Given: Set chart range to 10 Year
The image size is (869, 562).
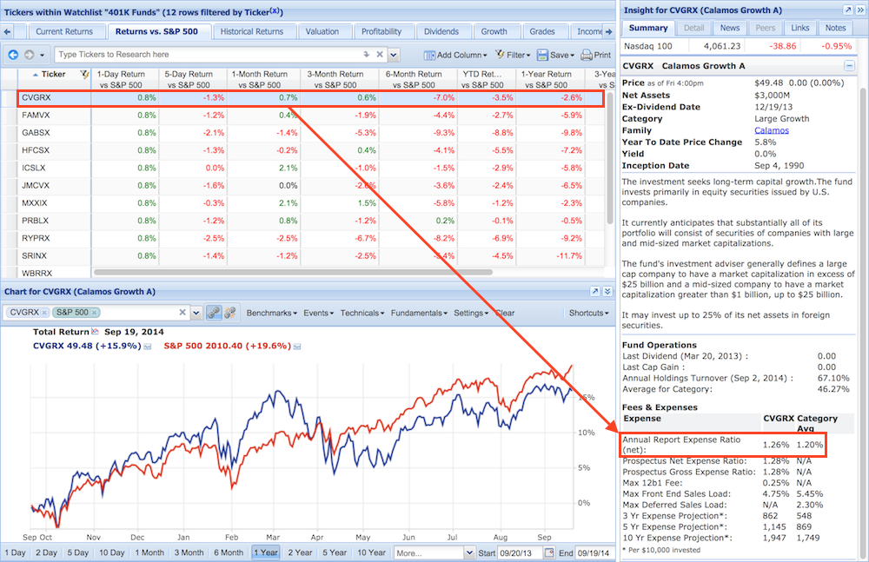Looking at the screenshot, I should click(371, 552).
